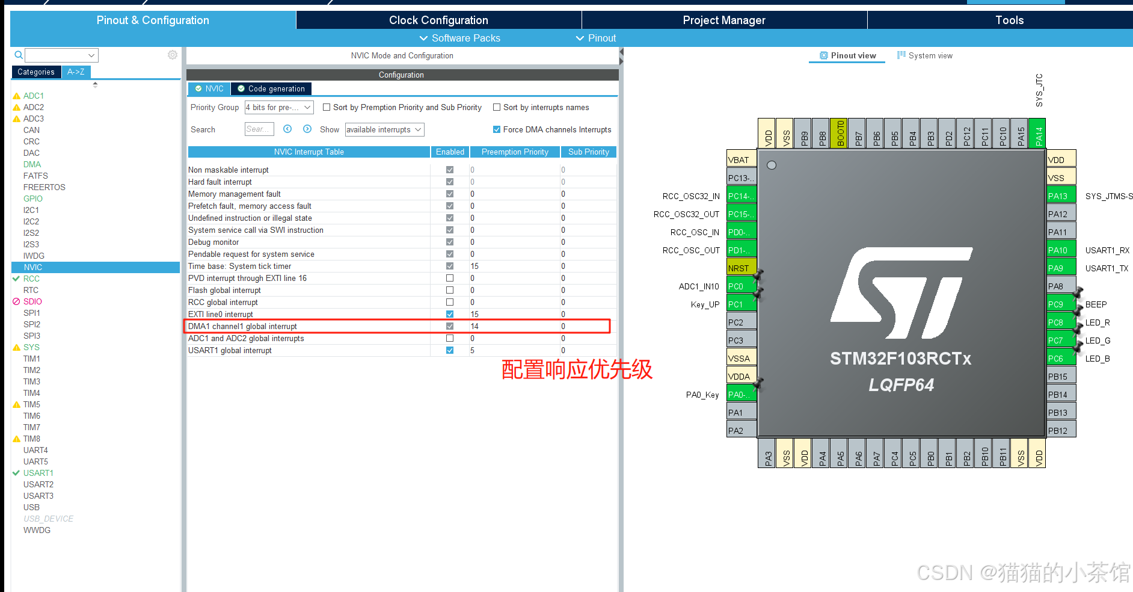Select the PC1 Key_UP pin
Image resolution: width=1133 pixels, height=592 pixels.
(x=742, y=304)
